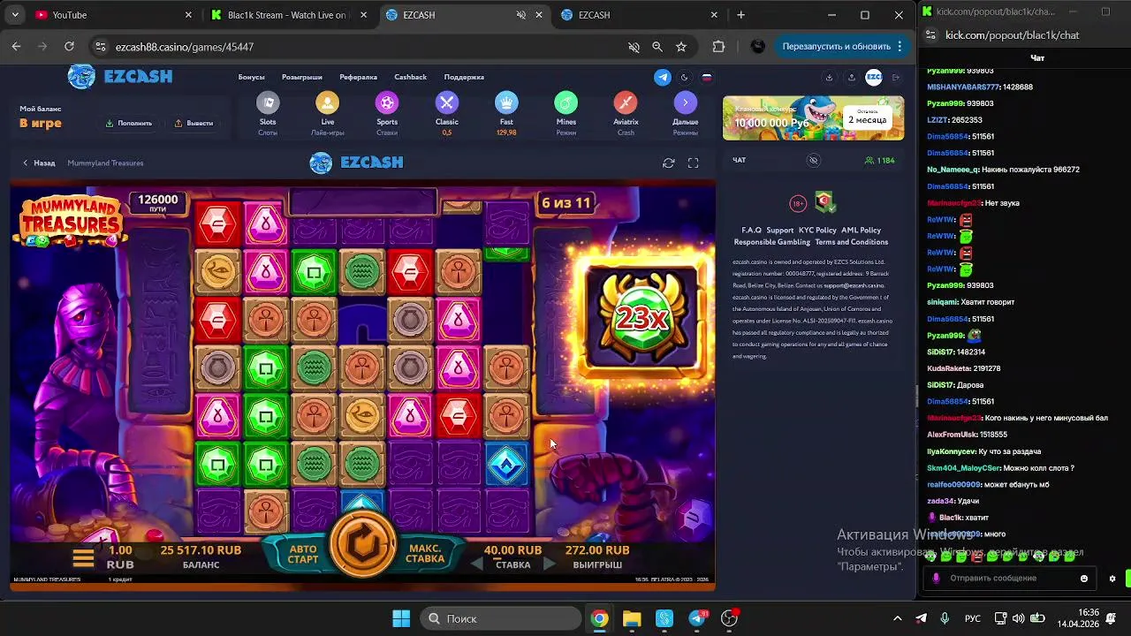Click the 10 000 000 Руб contest banner

pos(813,118)
